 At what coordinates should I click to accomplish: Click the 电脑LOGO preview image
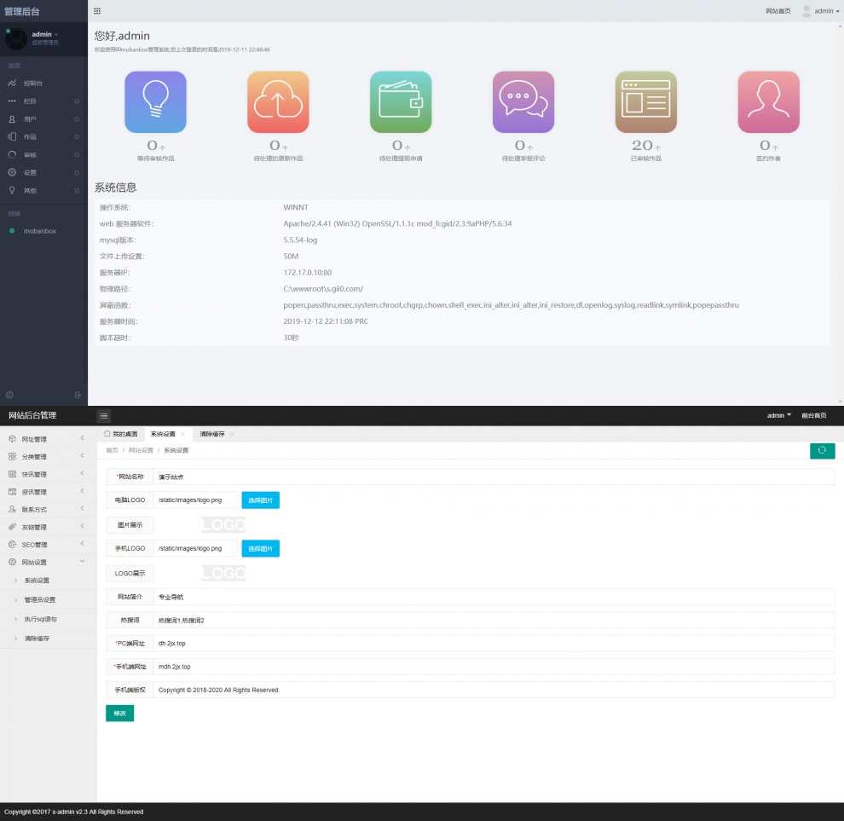coord(223,524)
